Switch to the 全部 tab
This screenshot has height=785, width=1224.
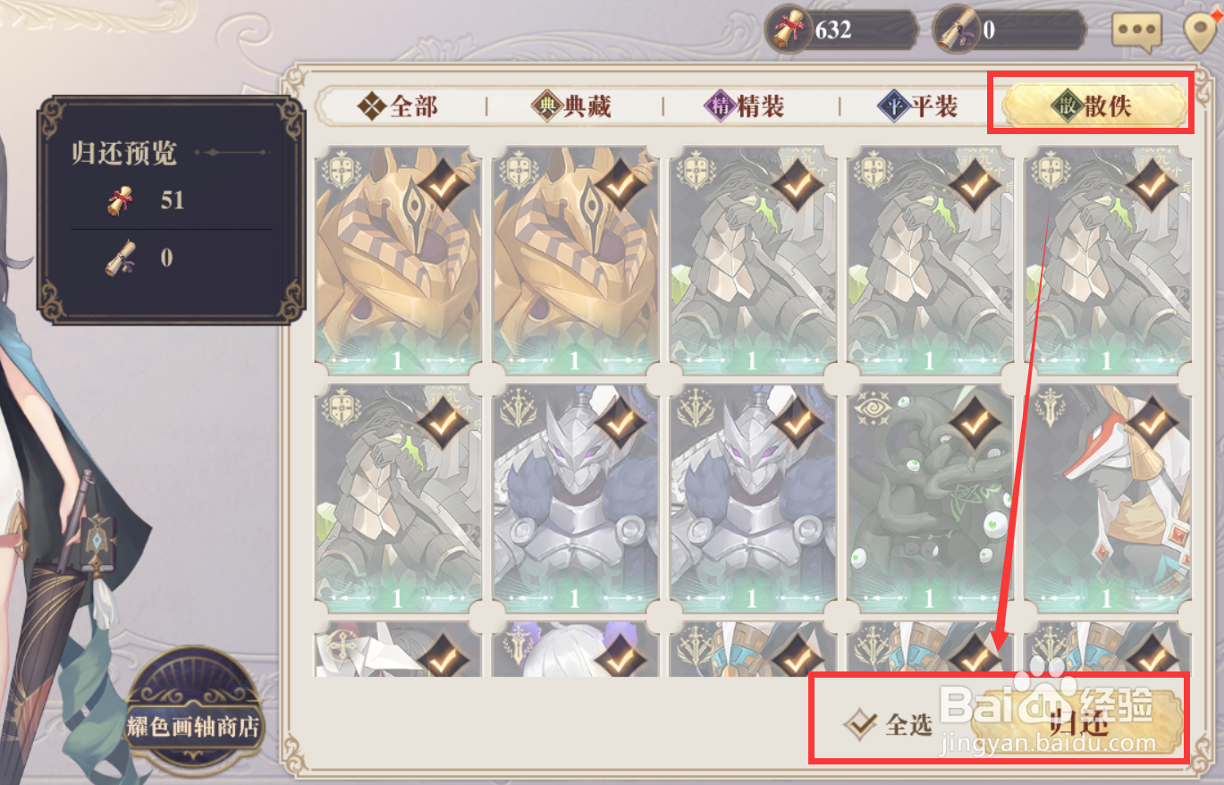click(x=398, y=107)
